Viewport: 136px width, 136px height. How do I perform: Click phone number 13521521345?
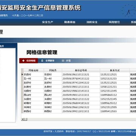[108, 99]
